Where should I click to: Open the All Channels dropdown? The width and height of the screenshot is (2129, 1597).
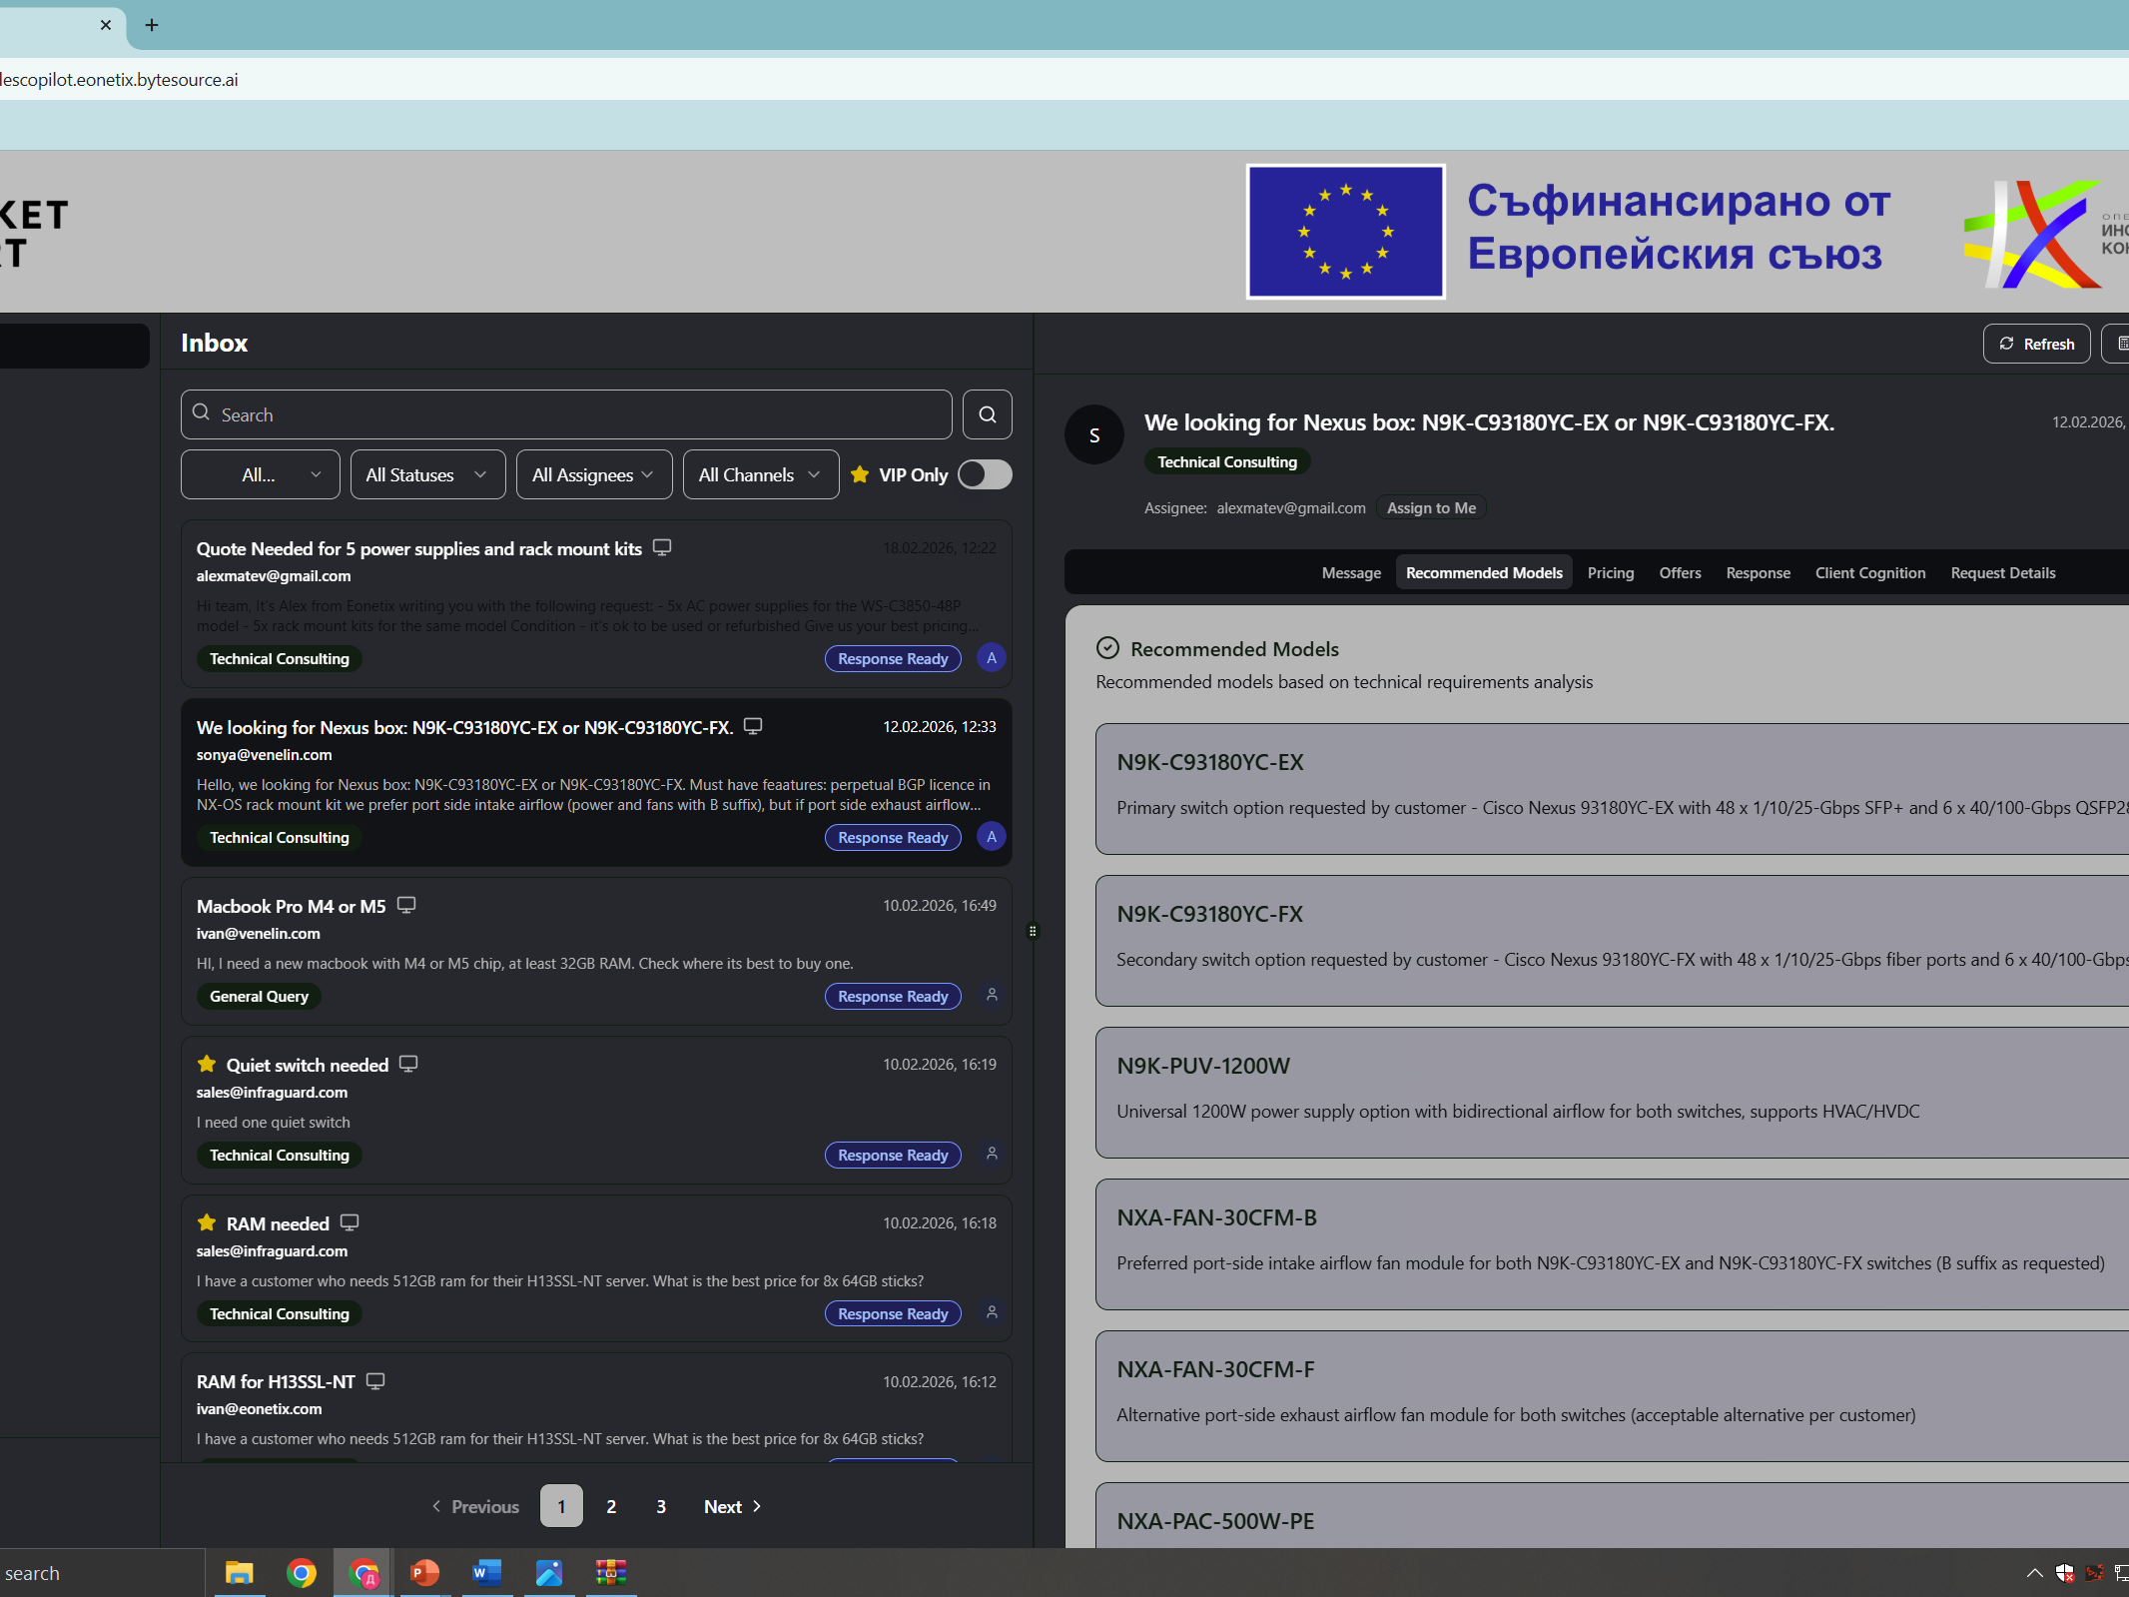[x=760, y=474]
